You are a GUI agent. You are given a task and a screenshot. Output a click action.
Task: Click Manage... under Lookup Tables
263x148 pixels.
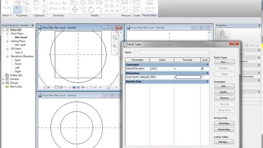pyautogui.click(x=224, y=142)
